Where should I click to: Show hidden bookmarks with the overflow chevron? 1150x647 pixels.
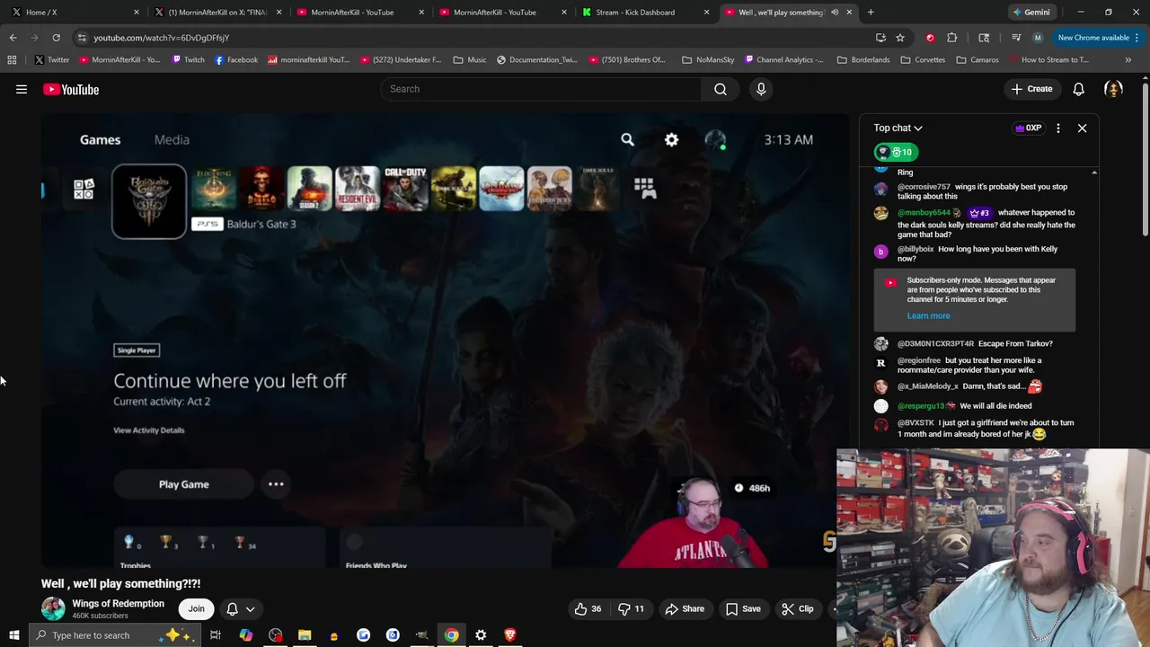(x=1128, y=59)
